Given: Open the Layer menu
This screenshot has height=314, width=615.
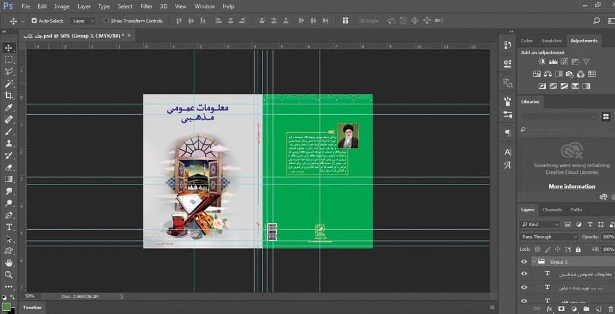Looking at the screenshot, I should pos(84,6).
